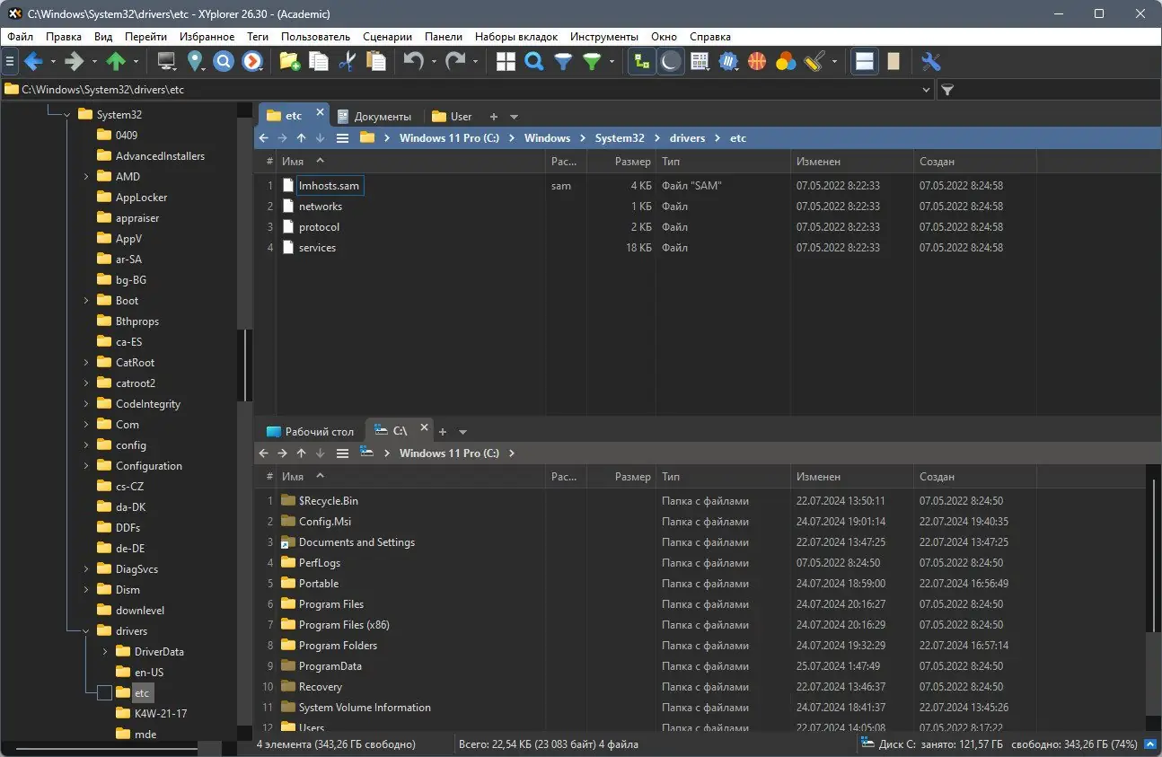
Task: Expand the CodeIntegrity folder in the tree
Action: 86,404
